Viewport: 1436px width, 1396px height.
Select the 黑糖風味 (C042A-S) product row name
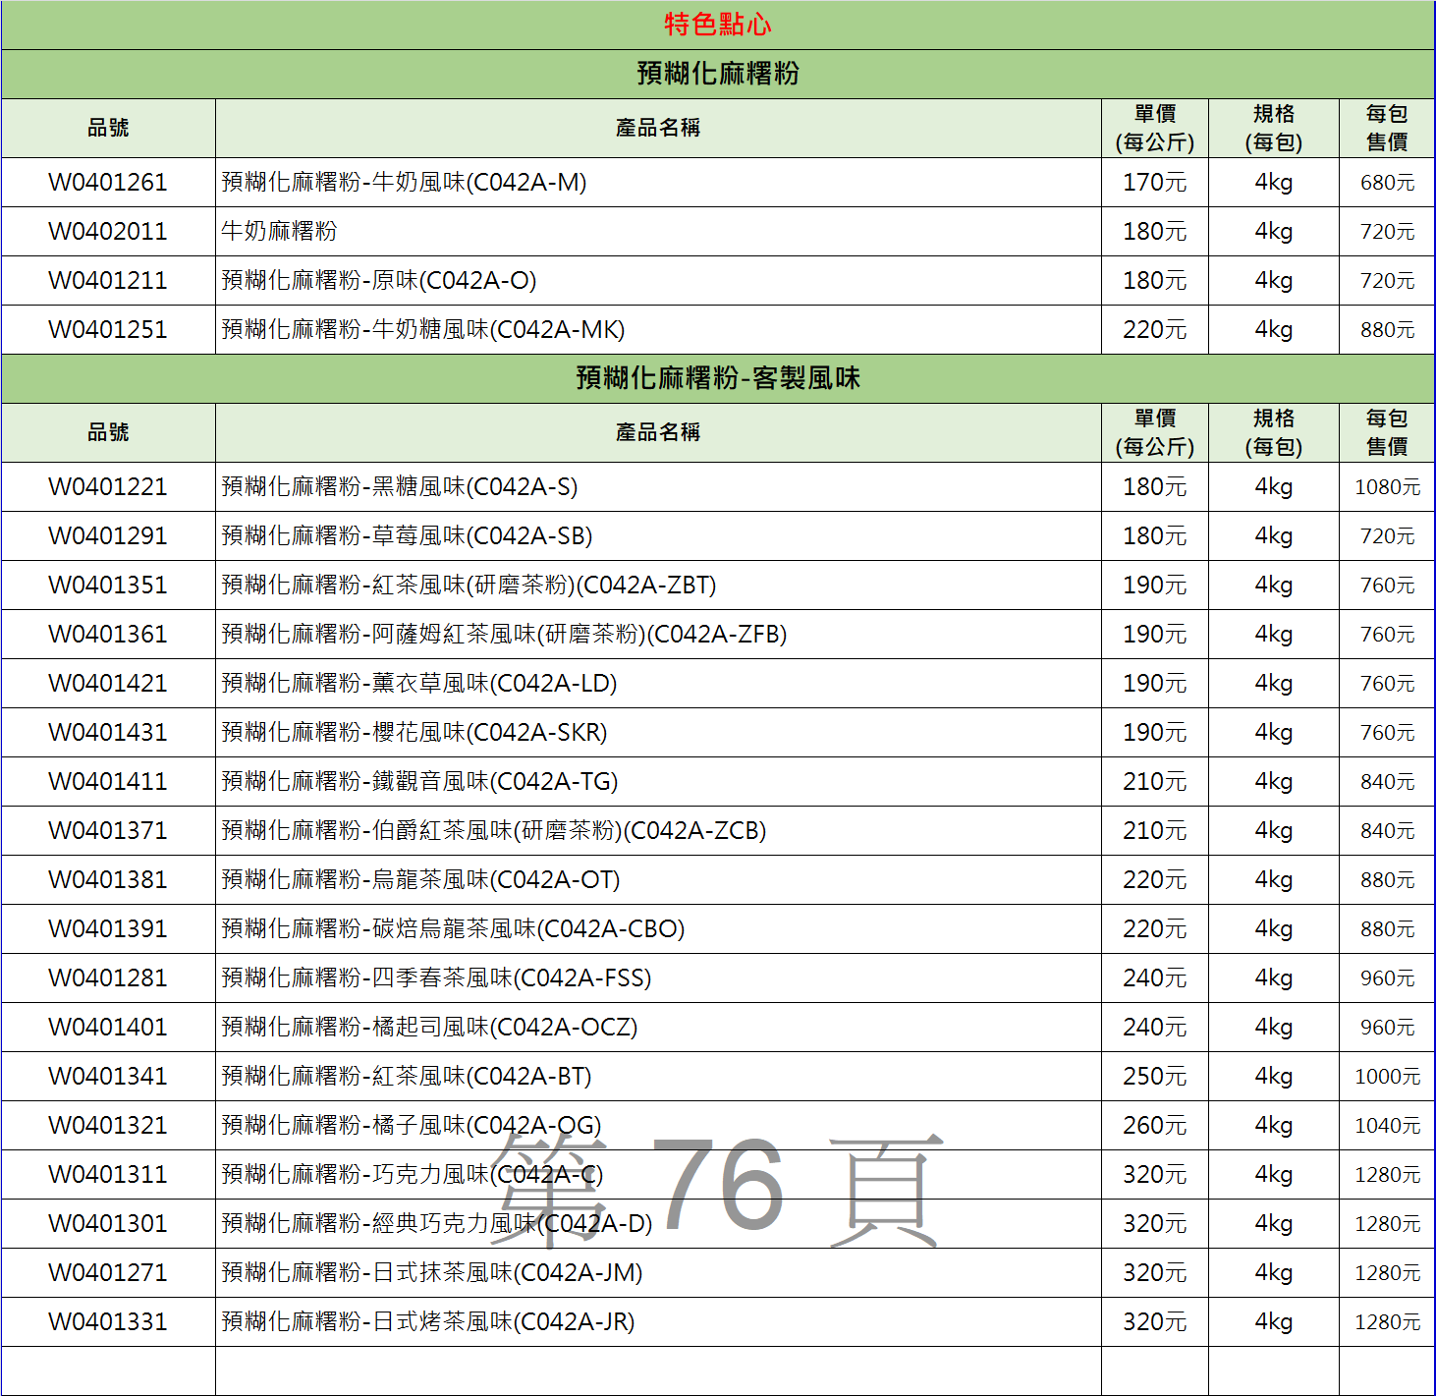399,487
